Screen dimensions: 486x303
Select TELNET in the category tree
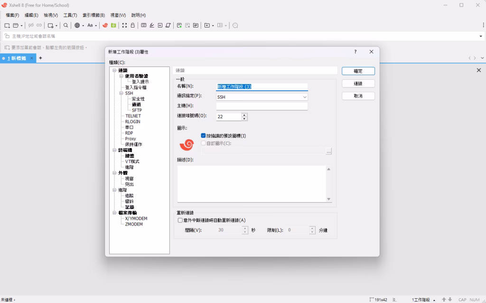pyautogui.click(x=133, y=116)
